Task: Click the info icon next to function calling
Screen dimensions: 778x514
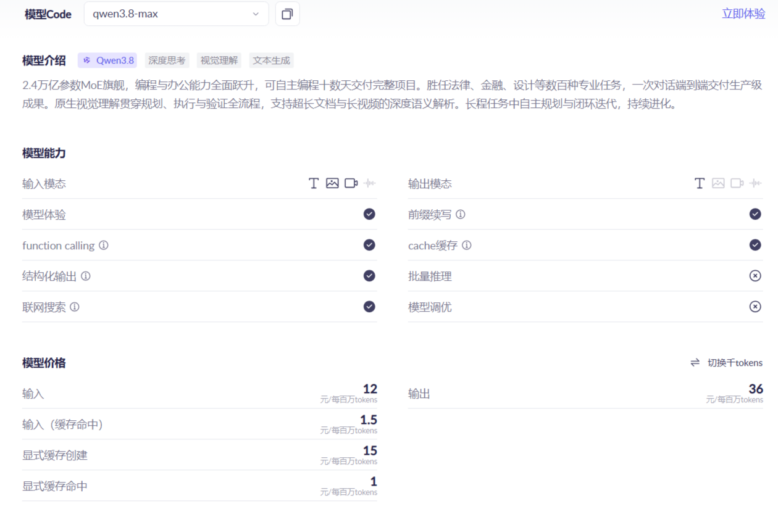Action: pyautogui.click(x=104, y=245)
